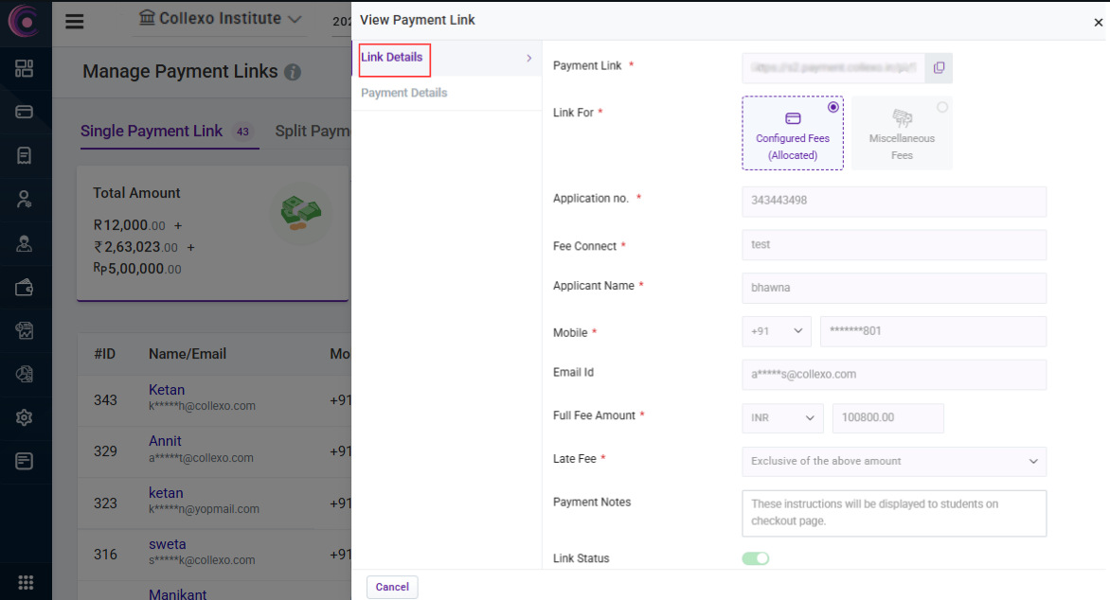Click the dashboard grid icon in sidebar
1110x600 pixels.
click(25, 68)
